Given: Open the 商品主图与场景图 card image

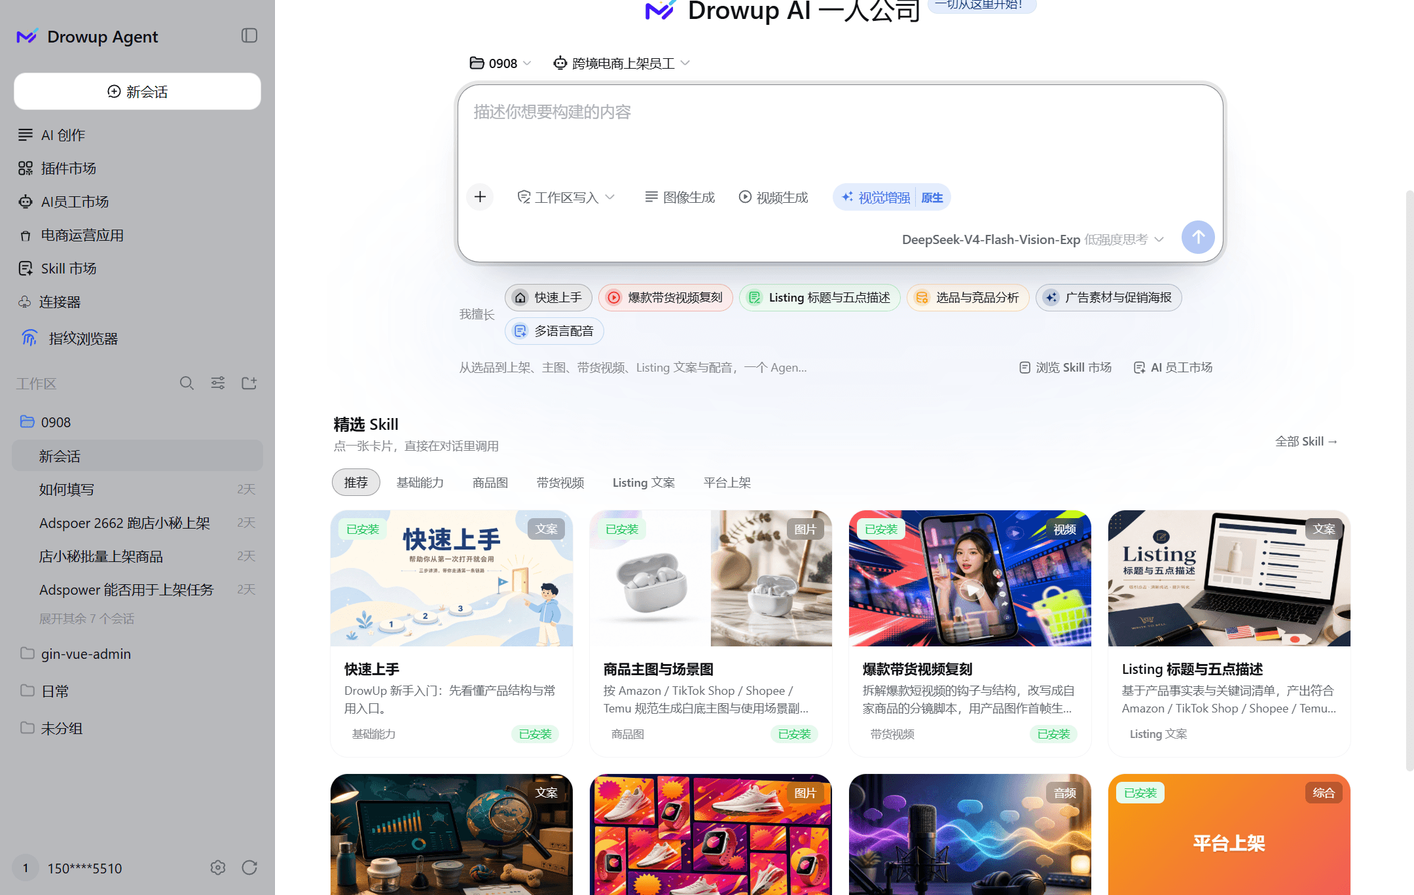Looking at the screenshot, I should click(x=711, y=578).
